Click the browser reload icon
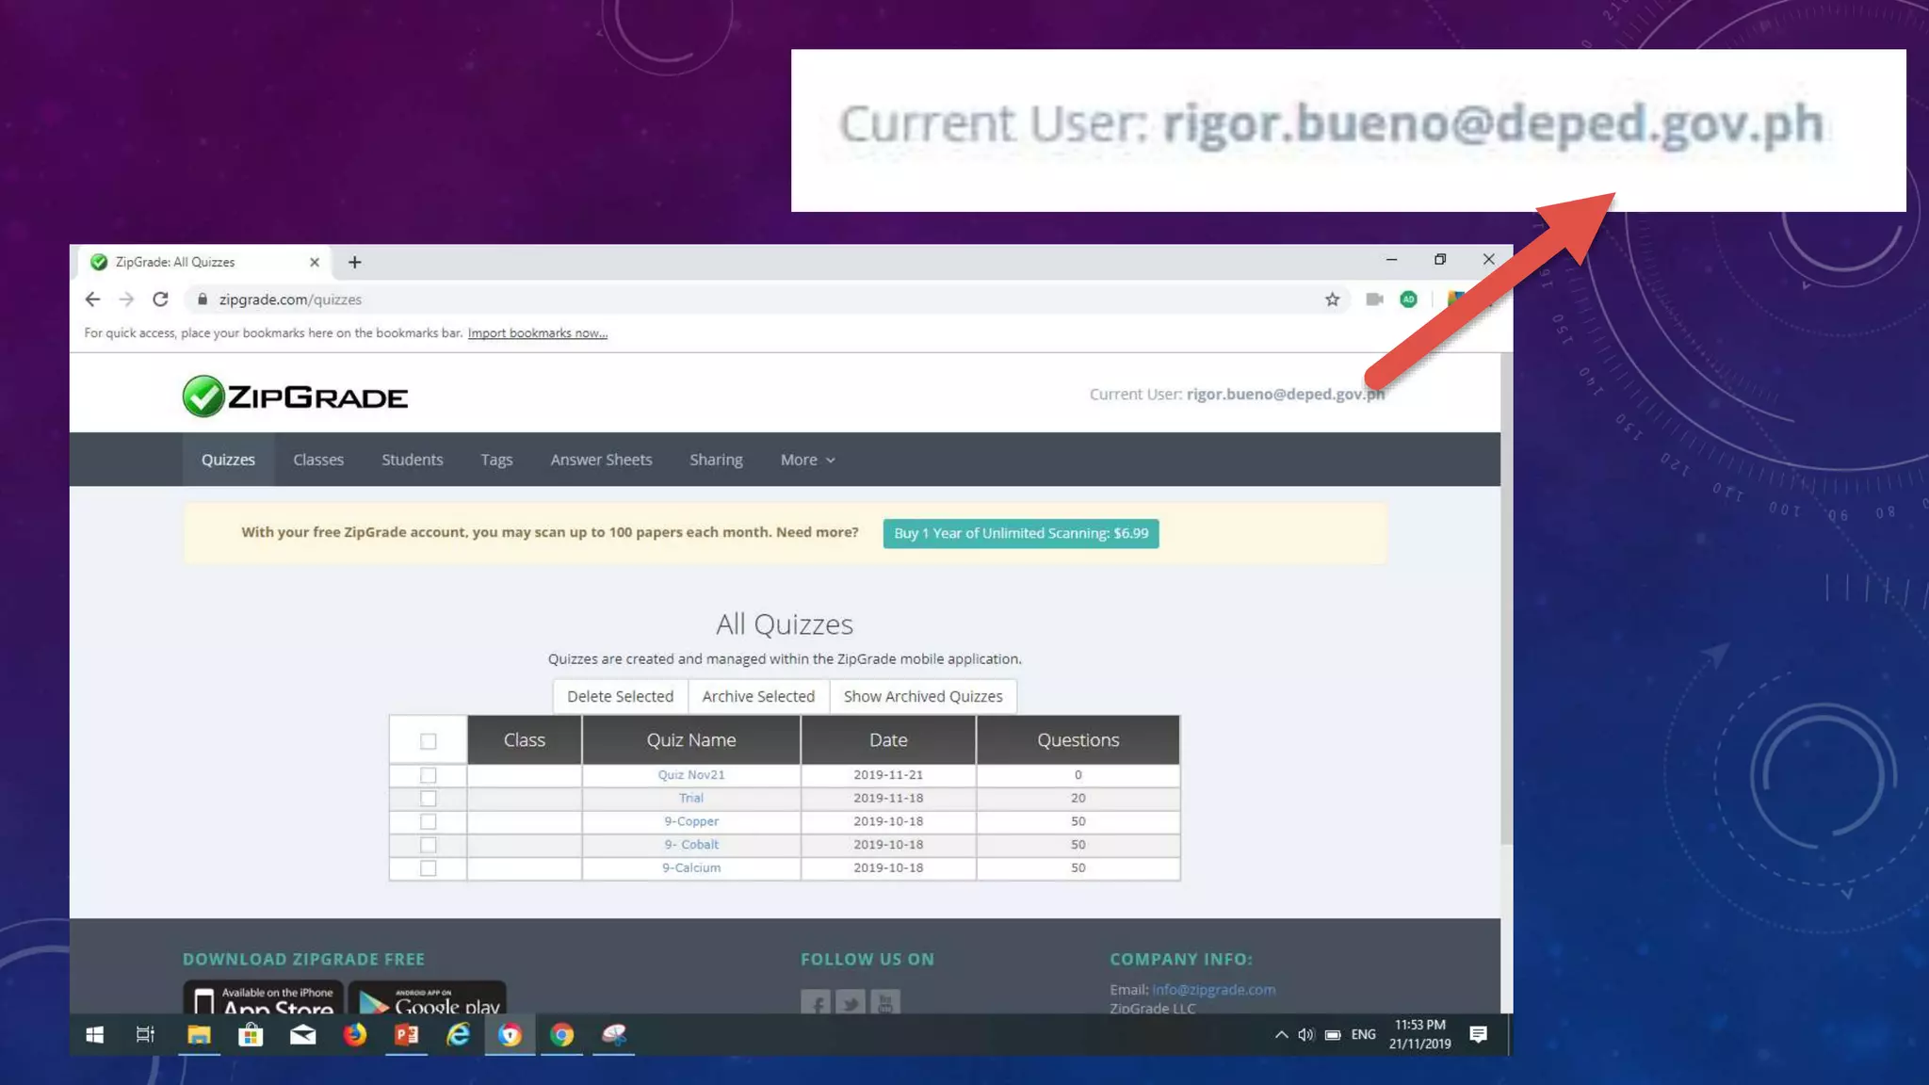The width and height of the screenshot is (1929, 1085). [160, 300]
